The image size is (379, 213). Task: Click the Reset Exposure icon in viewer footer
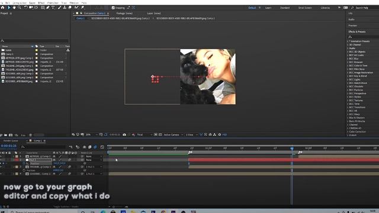point(220,135)
